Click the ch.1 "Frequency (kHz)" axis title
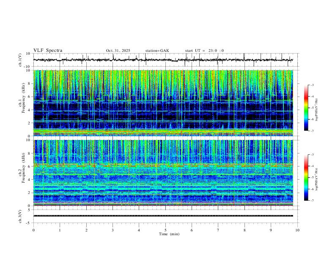This screenshot has width=335, height=258. pyautogui.click(x=23, y=97)
